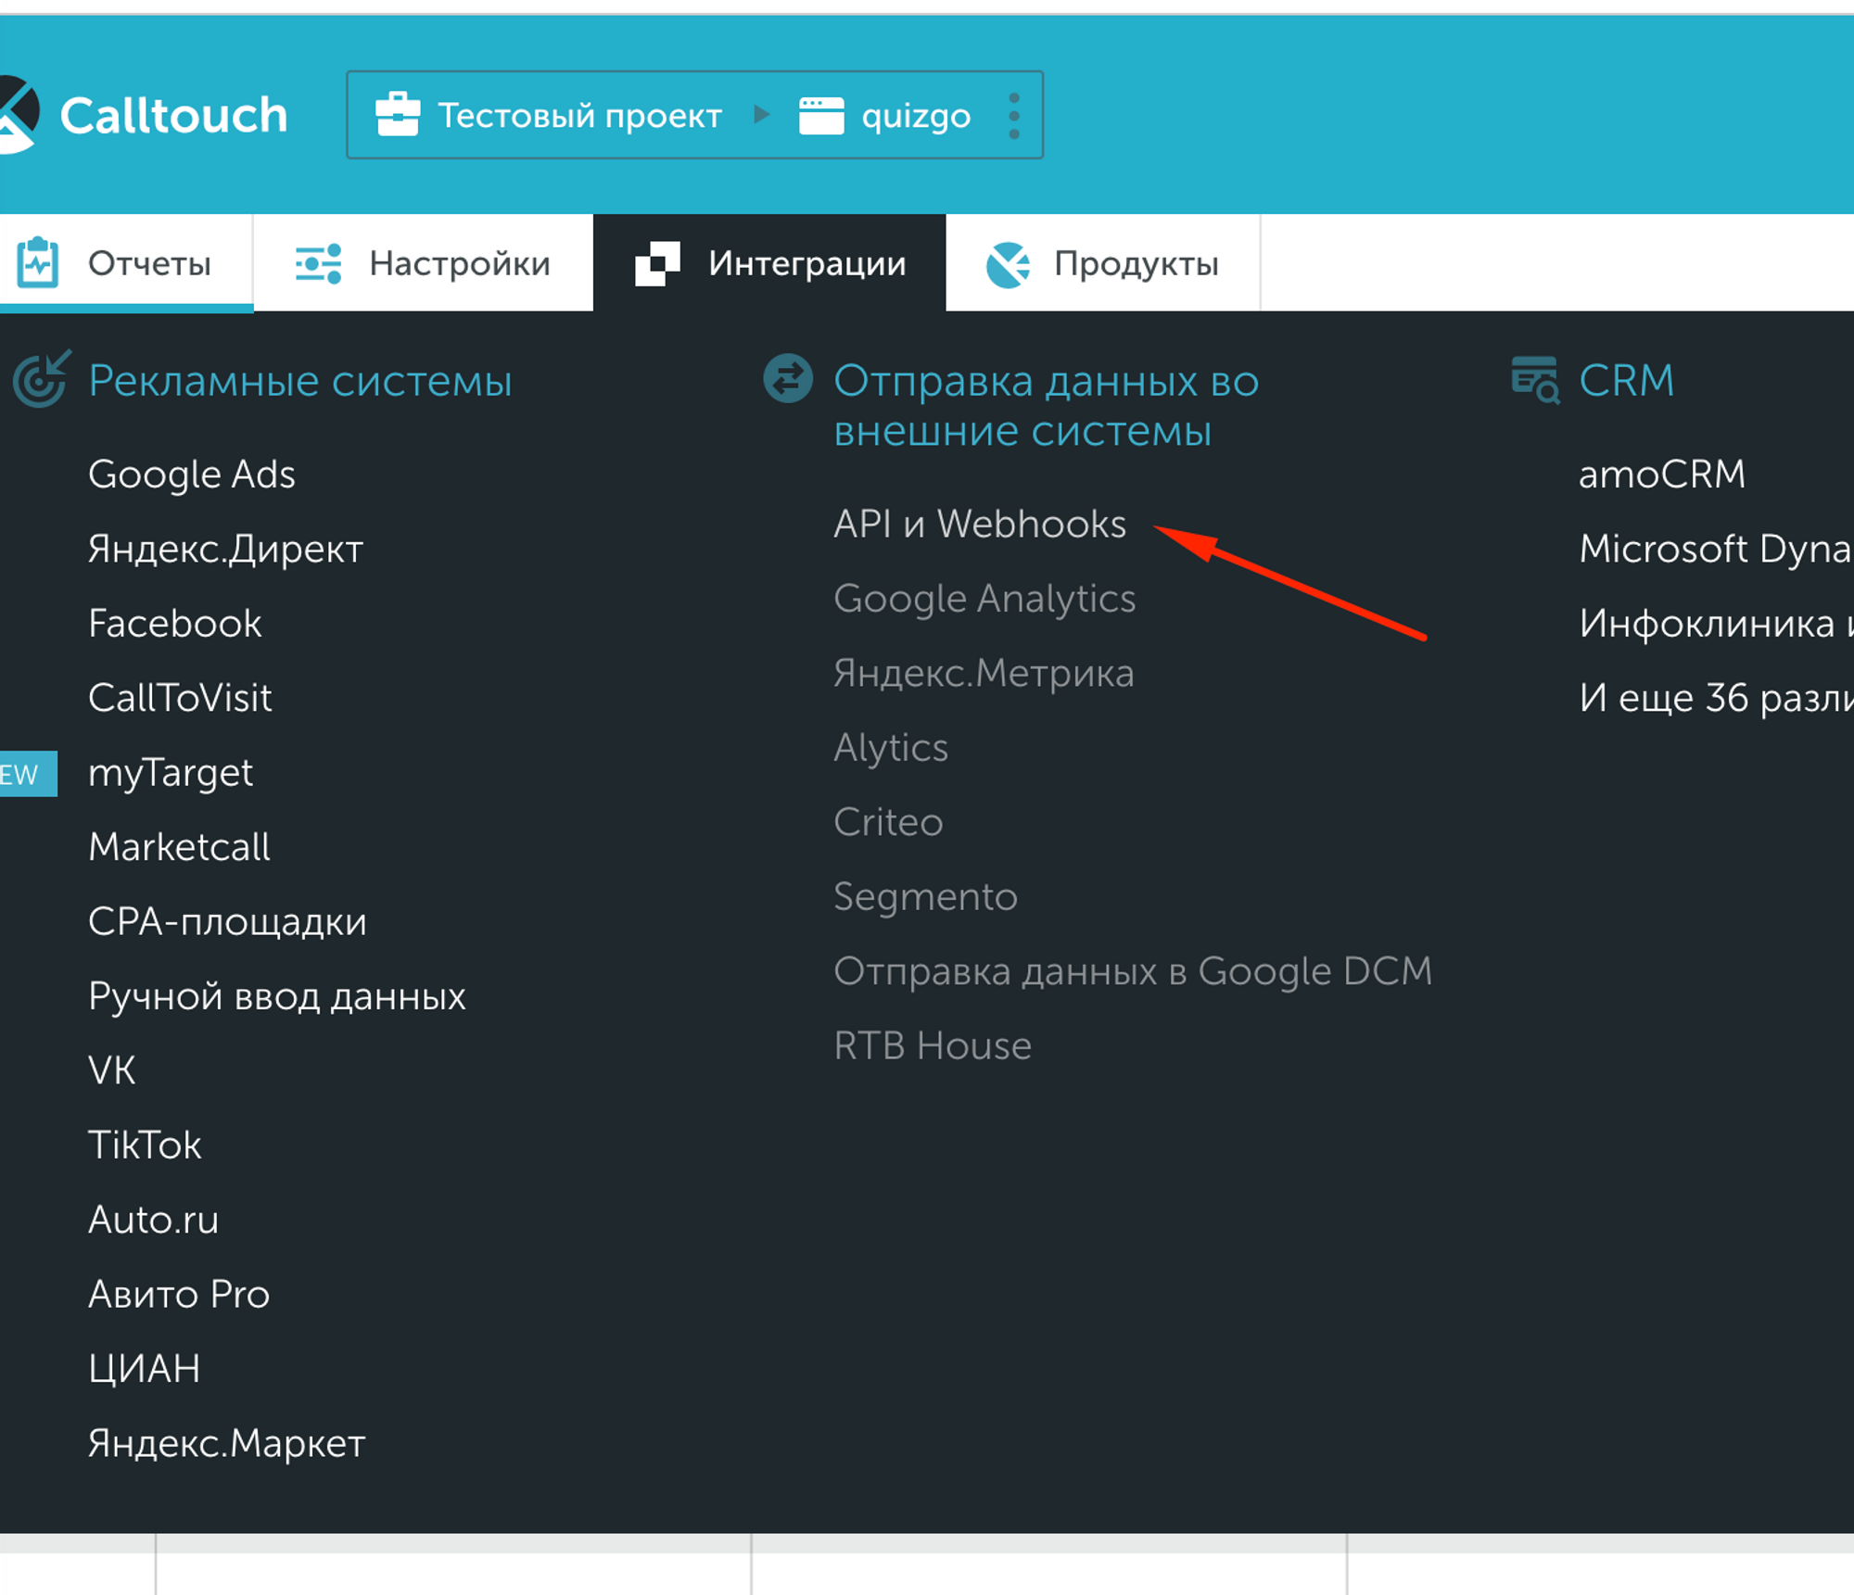The image size is (1854, 1595).
Task: Open VK integration
Action: tap(112, 1070)
